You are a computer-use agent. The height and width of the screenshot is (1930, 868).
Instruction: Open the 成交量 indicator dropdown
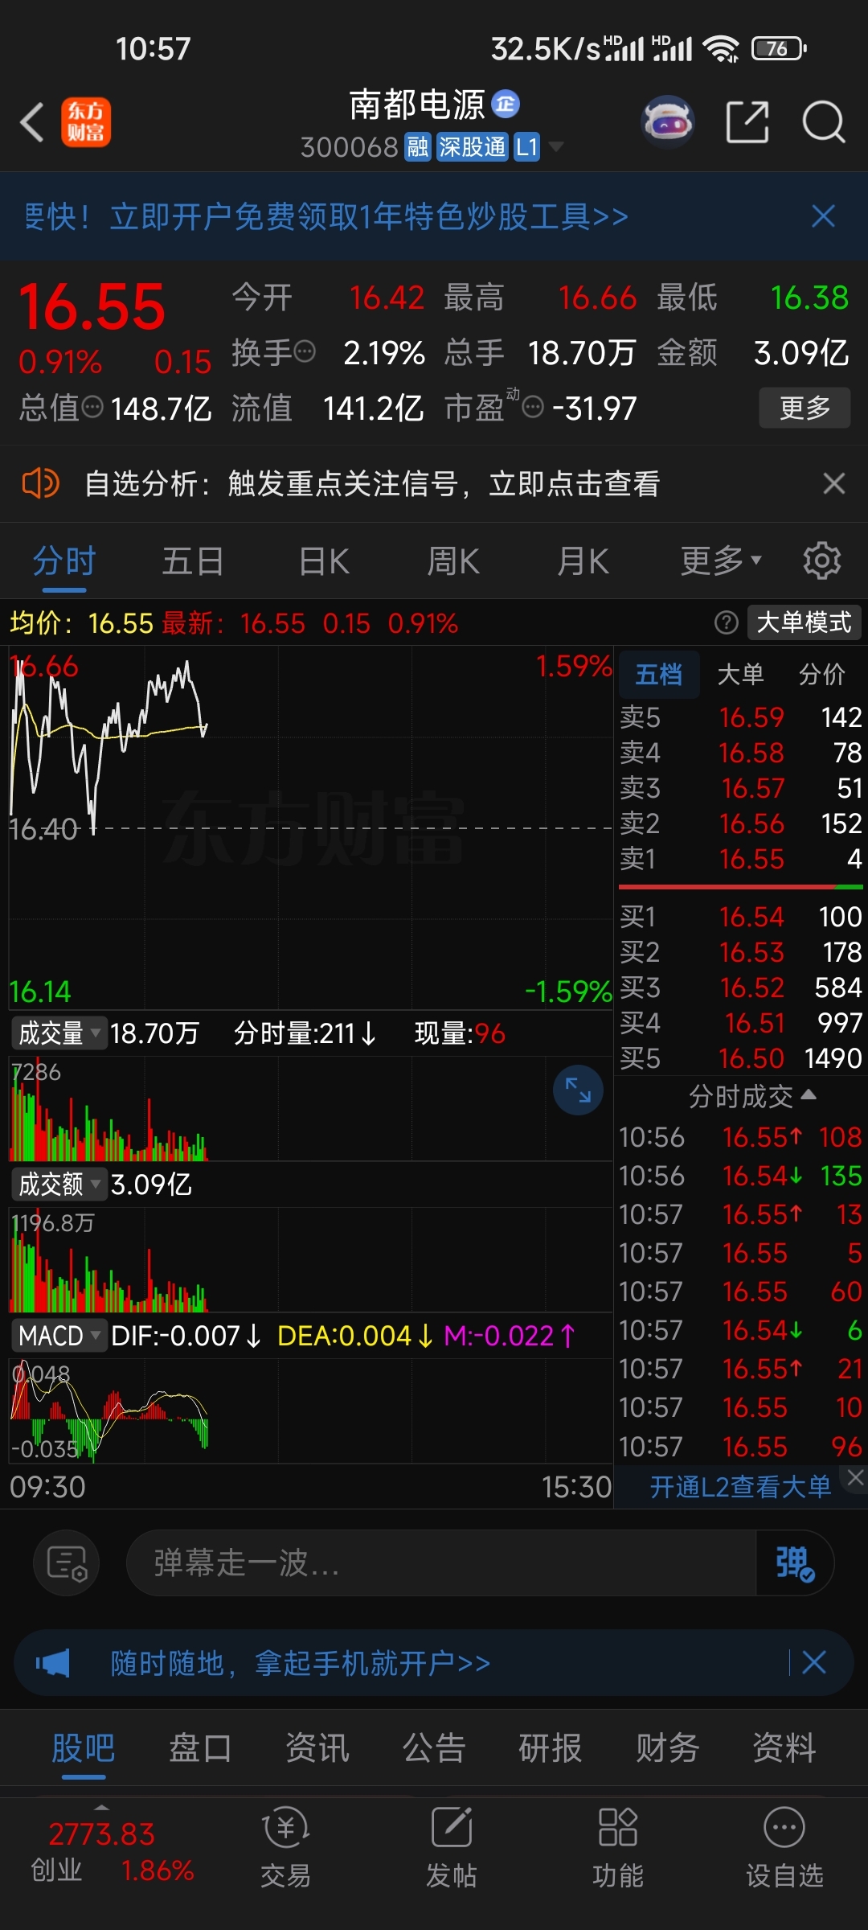pyautogui.click(x=59, y=1033)
